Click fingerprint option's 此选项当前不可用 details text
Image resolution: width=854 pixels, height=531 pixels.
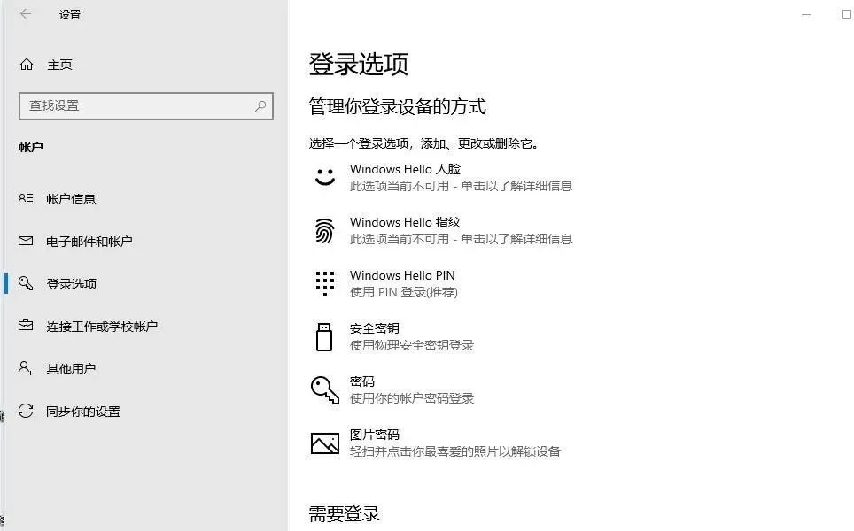tap(461, 239)
